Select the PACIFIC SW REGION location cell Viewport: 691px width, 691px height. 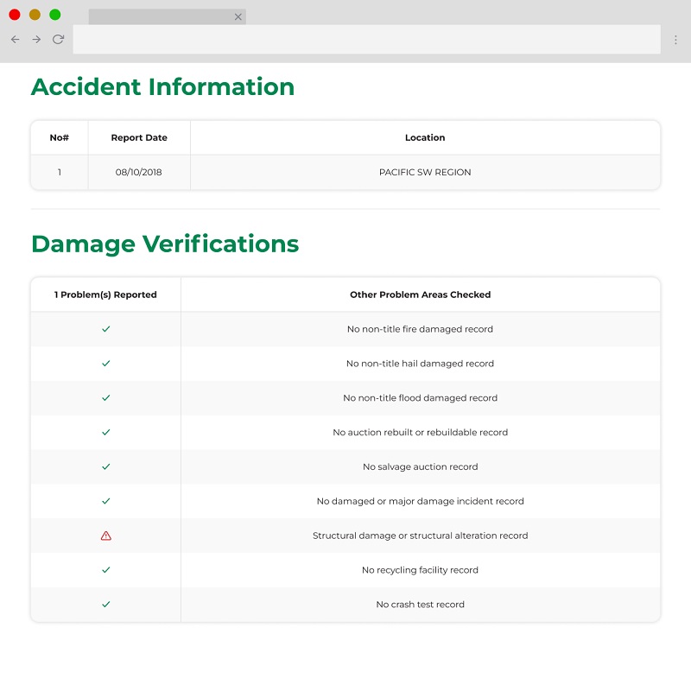tap(425, 172)
